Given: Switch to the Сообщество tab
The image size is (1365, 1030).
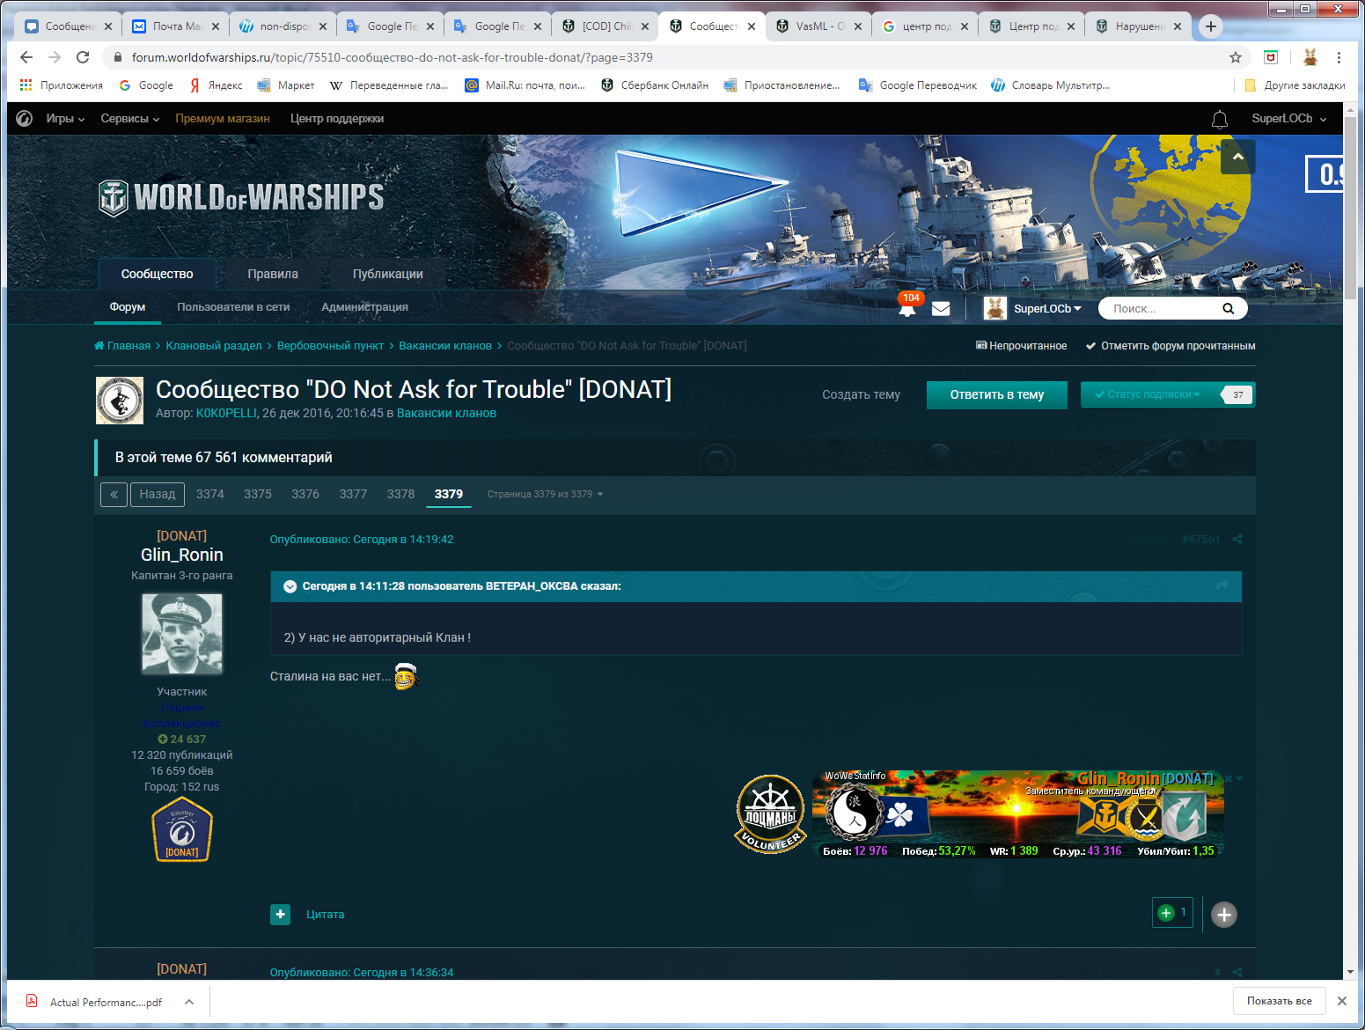Looking at the screenshot, I should pyautogui.click(x=158, y=274).
